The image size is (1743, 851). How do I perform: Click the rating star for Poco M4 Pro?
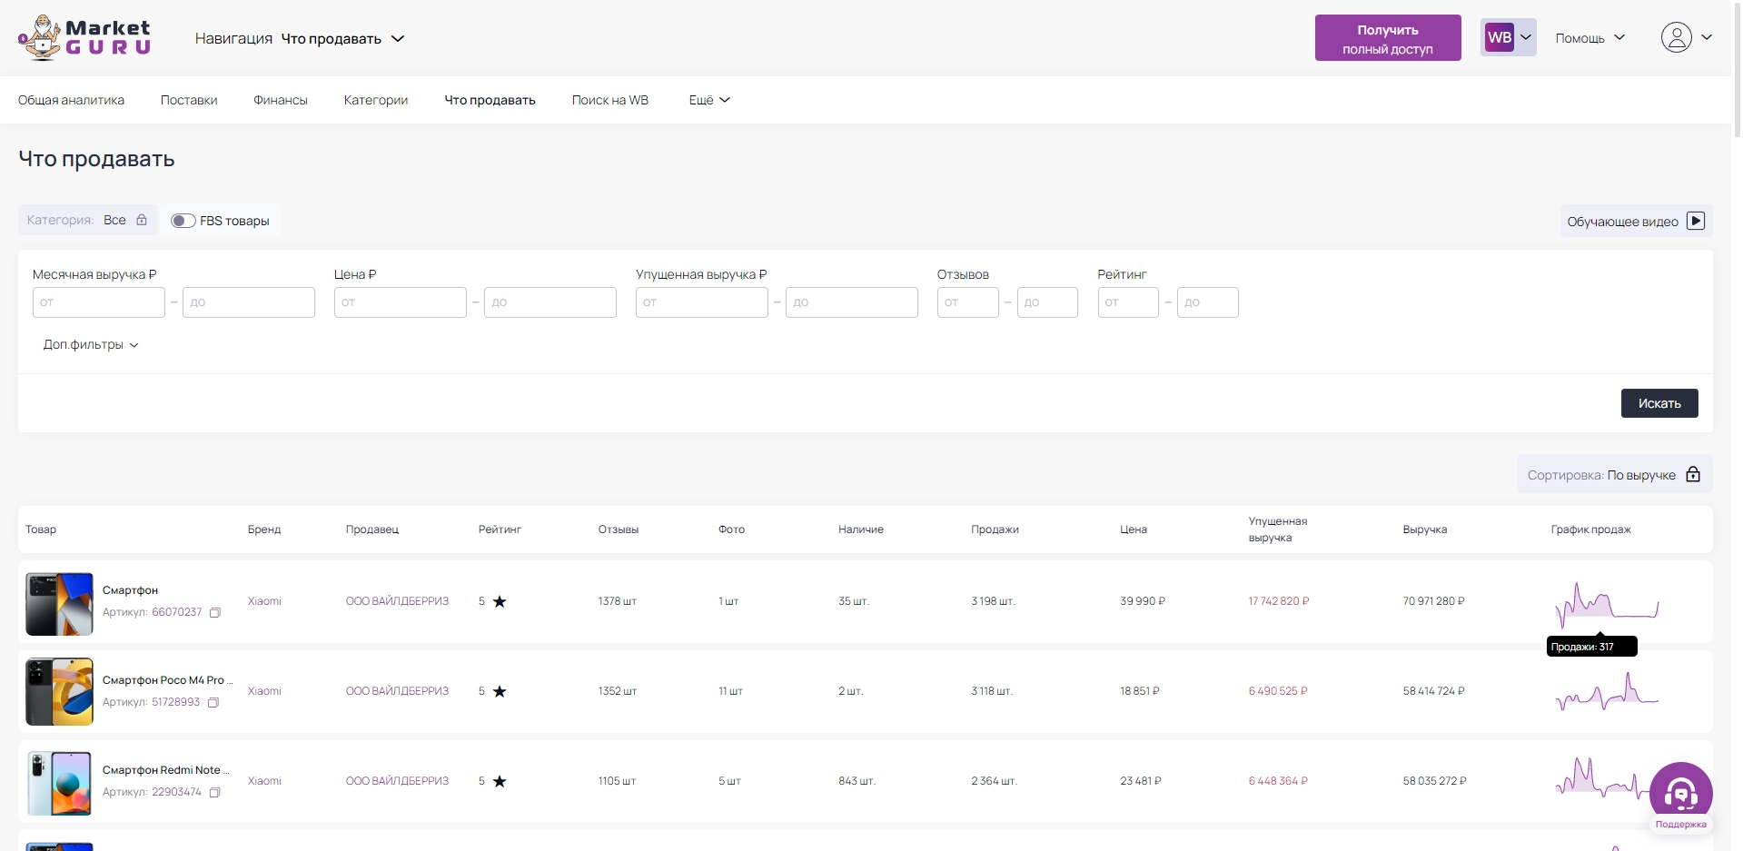[500, 691]
